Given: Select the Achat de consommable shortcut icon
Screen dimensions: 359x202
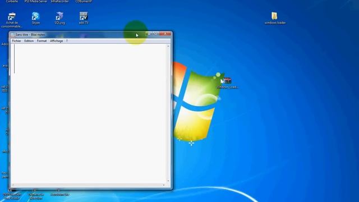Looking at the screenshot, I should tap(12, 17).
